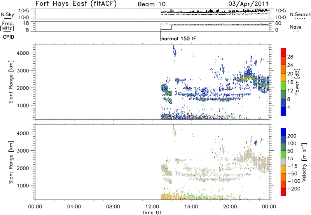
Task: Click the blue bottom of Power colorbar
Action: (283, 111)
